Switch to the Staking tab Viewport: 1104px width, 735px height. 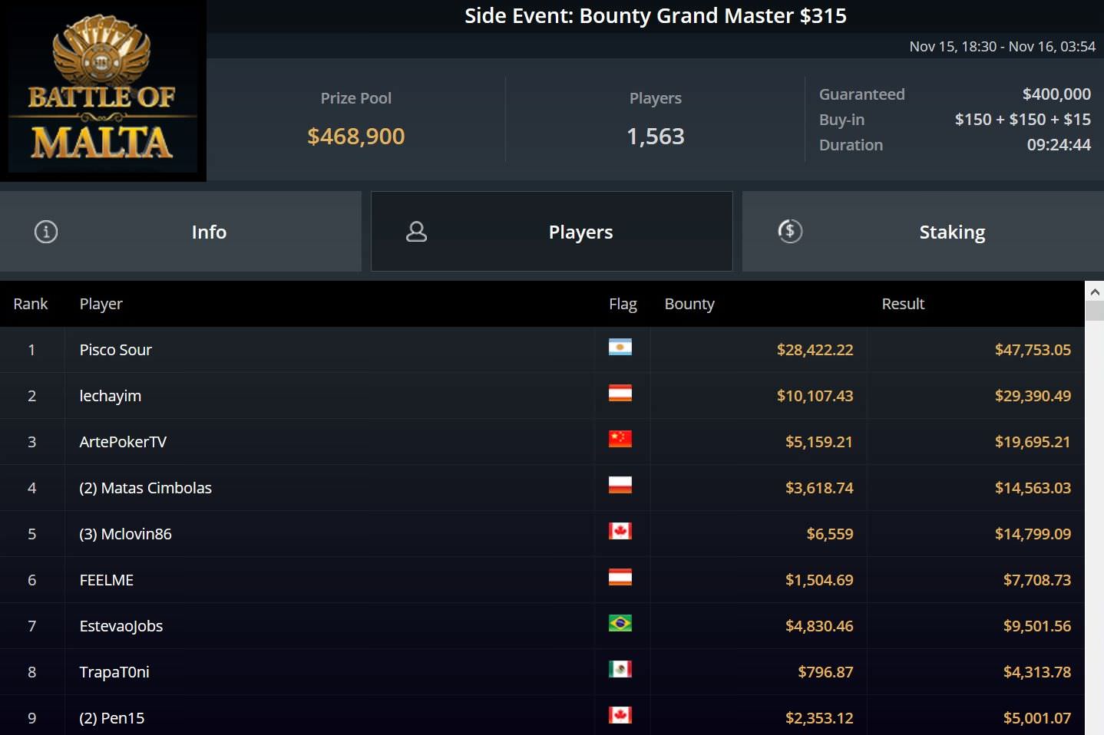(x=951, y=232)
